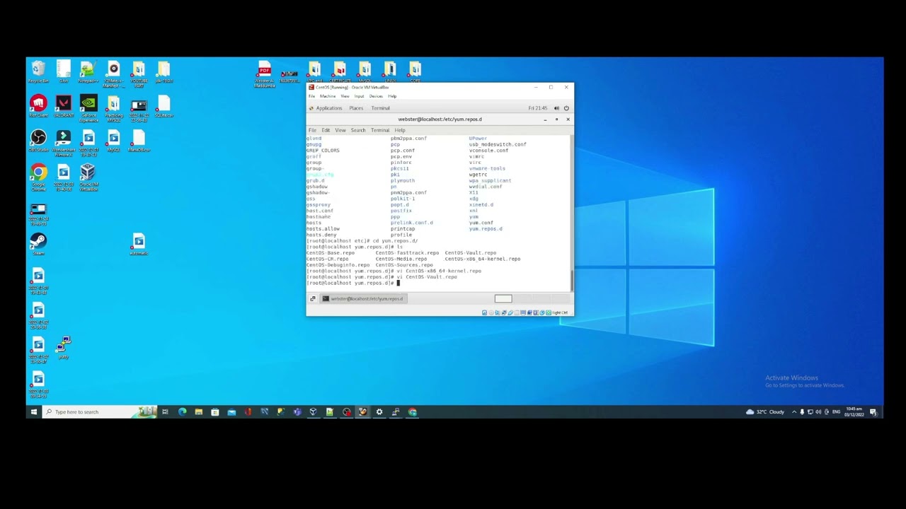Click 'hosts.allow' in the terminal listing

tap(323, 228)
